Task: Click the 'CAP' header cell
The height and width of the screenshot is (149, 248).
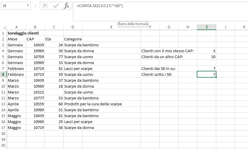Action: pyautogui.click(x=35, y=39)
